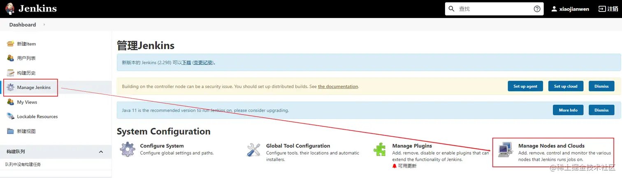Click the 新建Item icon
622x178 pixels.
click(10, 44)
